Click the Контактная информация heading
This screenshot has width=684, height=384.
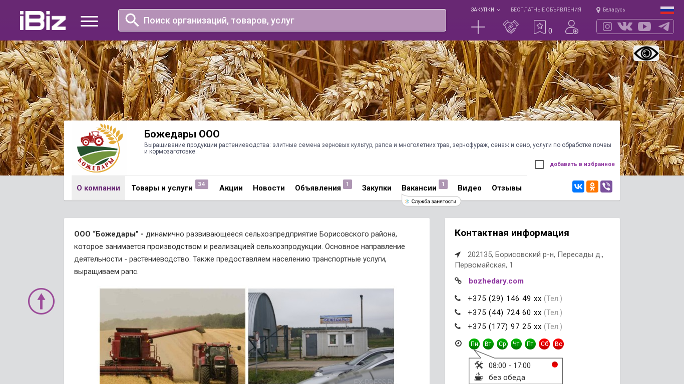tap(512, 233)
